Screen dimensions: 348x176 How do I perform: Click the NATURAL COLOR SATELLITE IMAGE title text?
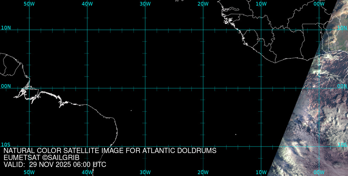coord(110,151)
